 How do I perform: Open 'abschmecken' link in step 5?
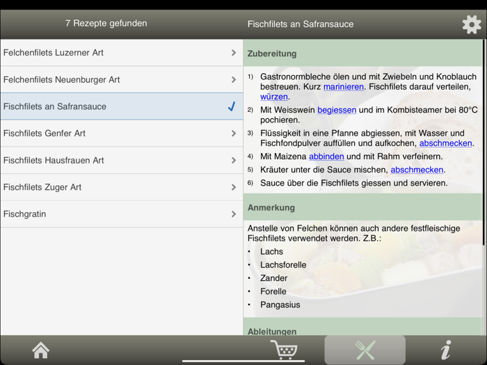tap(417, 170)
